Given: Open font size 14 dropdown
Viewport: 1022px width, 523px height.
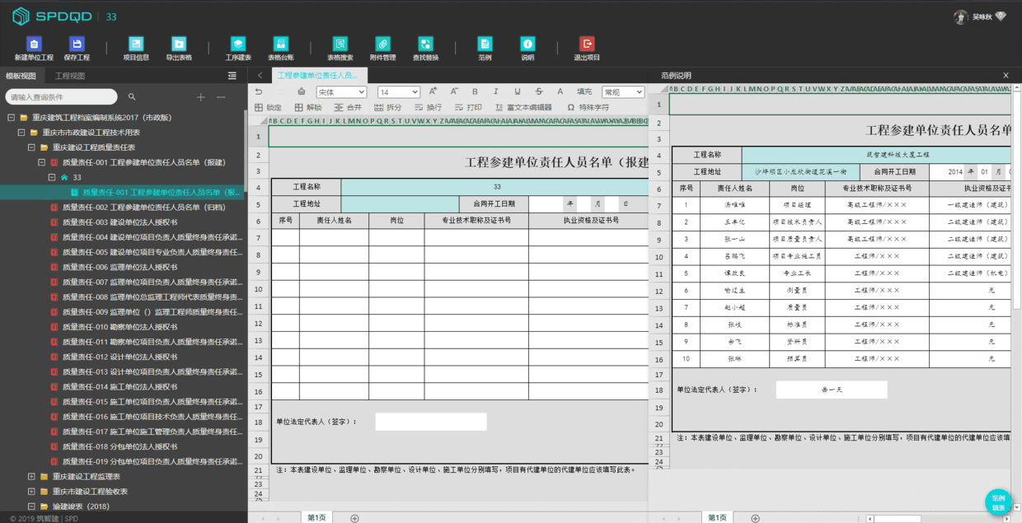Looking at the screenshot, I should coord(399,92).
